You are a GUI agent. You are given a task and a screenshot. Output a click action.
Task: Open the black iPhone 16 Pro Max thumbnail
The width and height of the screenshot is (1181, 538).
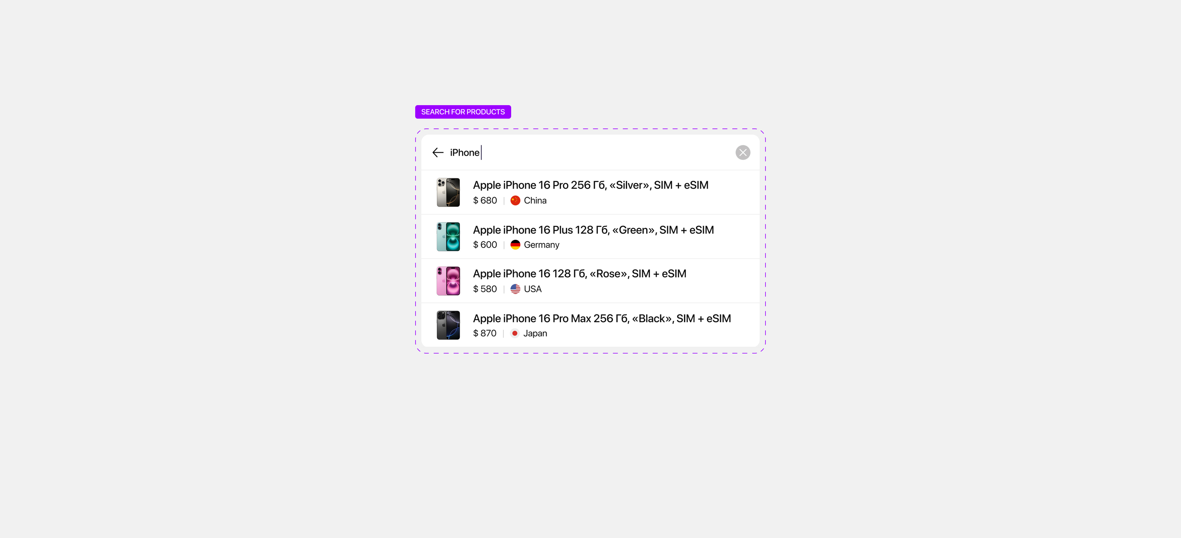click(x=448, y=325)
